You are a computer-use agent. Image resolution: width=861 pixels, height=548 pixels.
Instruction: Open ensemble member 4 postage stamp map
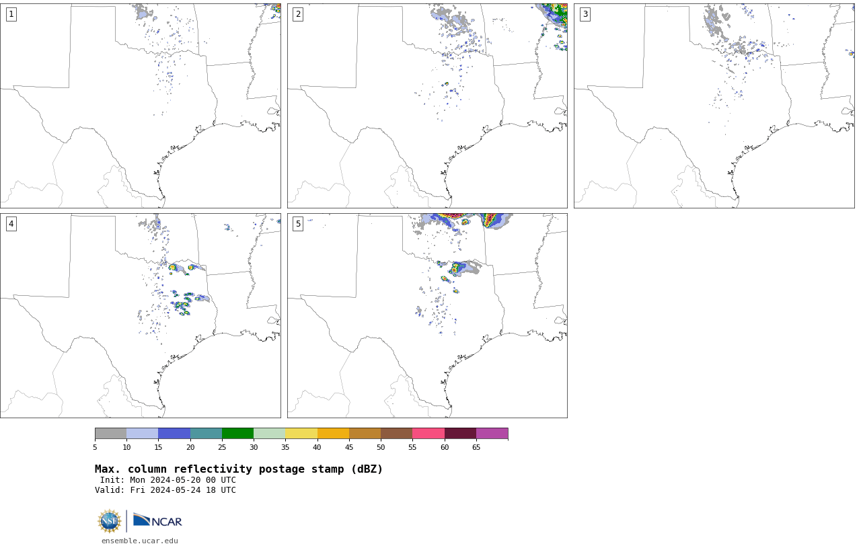point(140,315)
